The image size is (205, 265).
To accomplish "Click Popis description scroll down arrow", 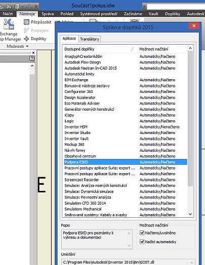I will [x=129, y=246].
